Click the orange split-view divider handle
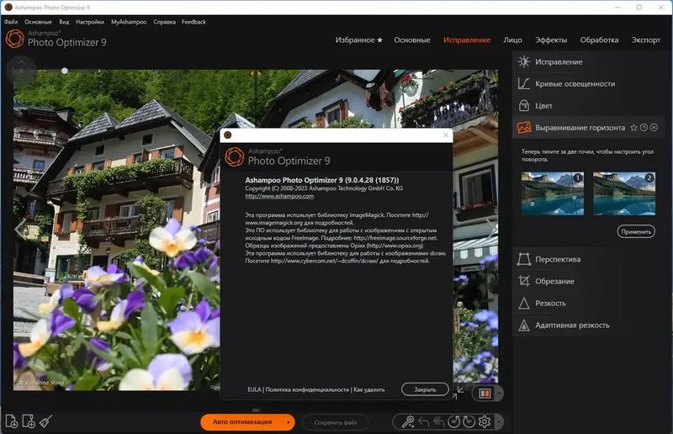Viewport: 673px width, 434px height. tap(256, 73)
